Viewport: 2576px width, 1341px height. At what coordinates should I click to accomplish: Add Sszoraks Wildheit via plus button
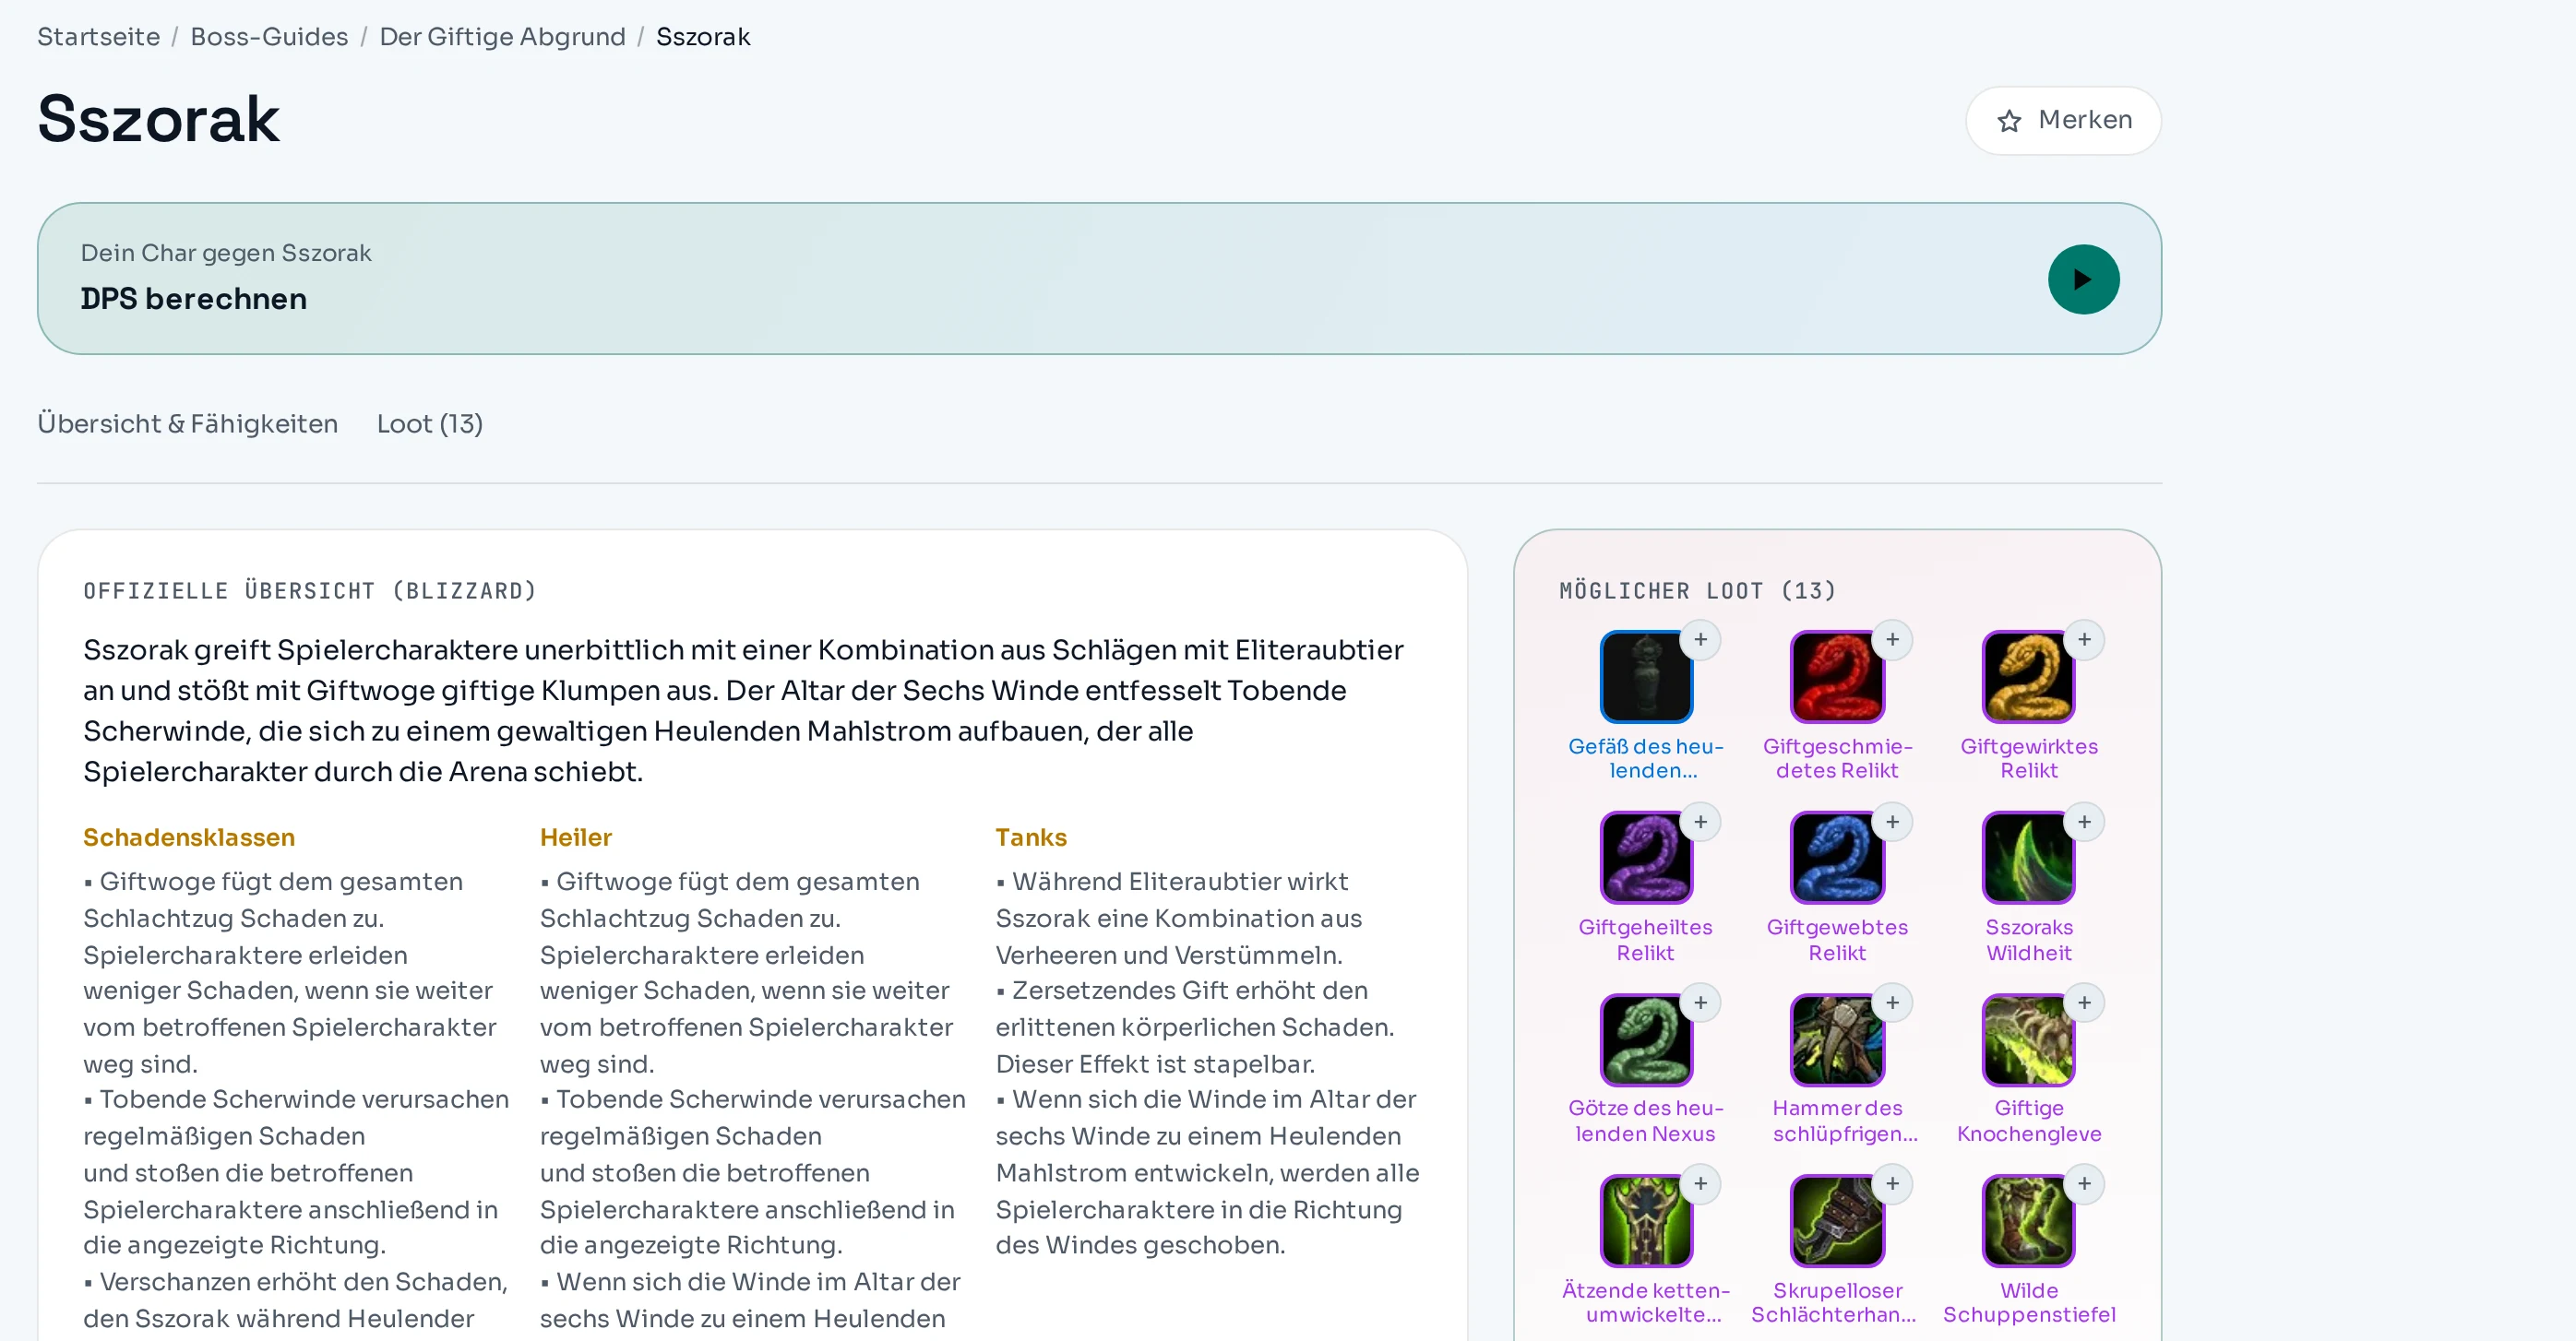(x=2084, y=822)
